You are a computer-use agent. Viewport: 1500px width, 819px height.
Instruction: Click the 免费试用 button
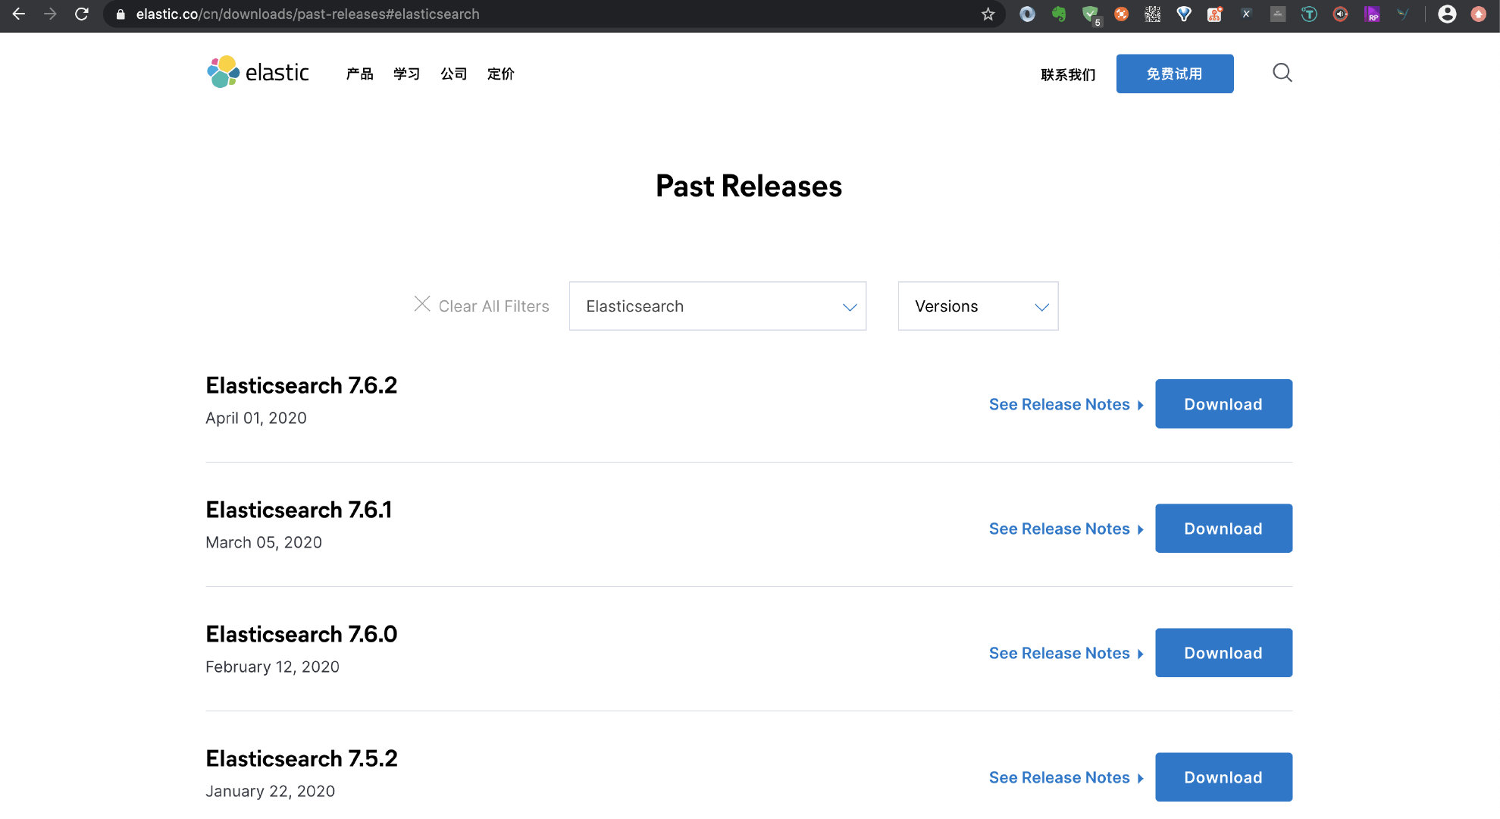[x=1174, y=74]
